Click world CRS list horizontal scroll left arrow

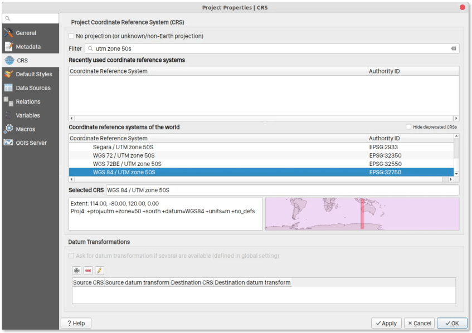[71, 179]
